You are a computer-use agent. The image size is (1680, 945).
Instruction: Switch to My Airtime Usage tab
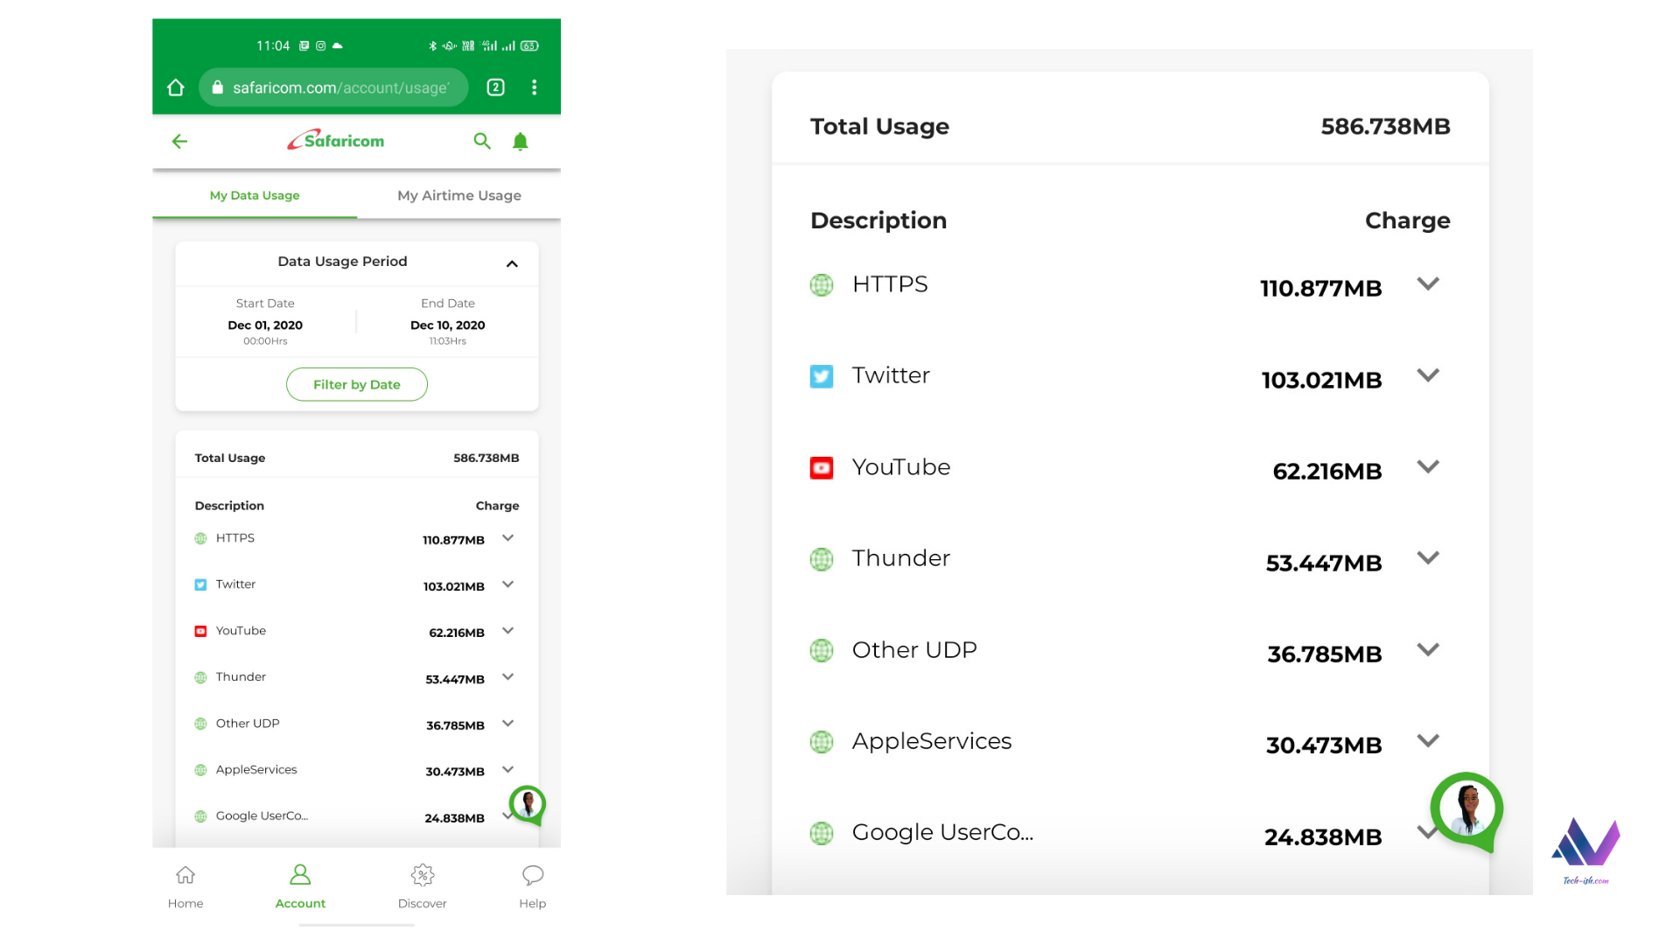[458, 194]
